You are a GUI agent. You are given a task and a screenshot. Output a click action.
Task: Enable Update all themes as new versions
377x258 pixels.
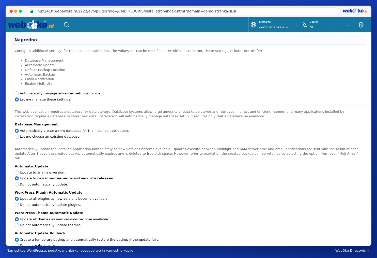pyautogui.click(x=17, y=219)
